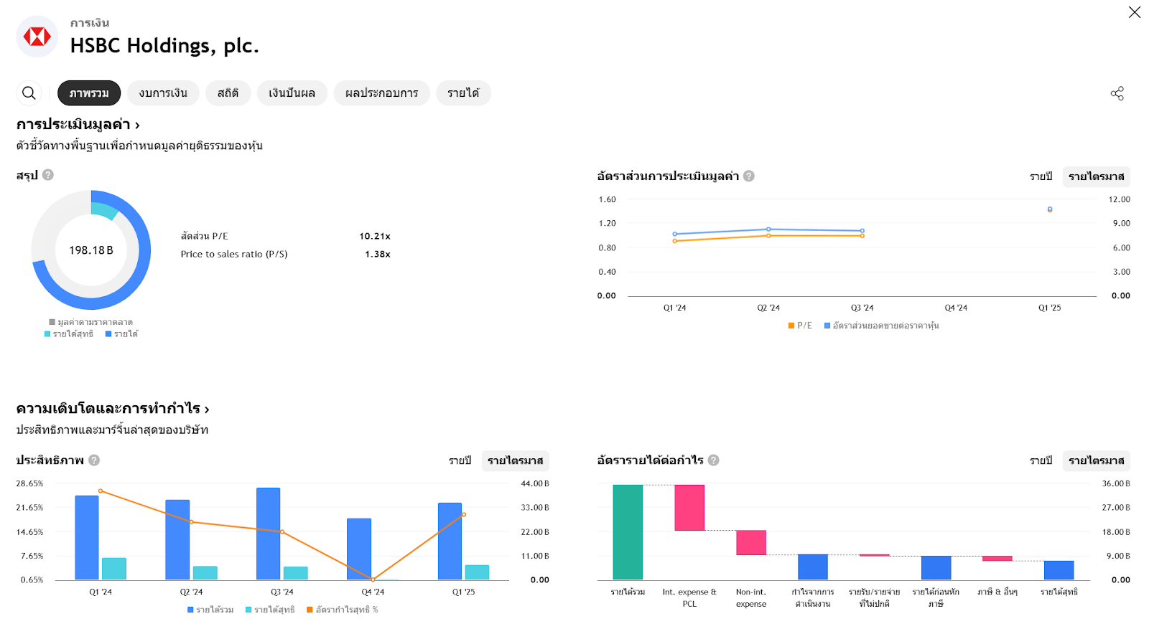
Task: Click the Q2 '24 P/E orange point
Action: pos(768,236)
